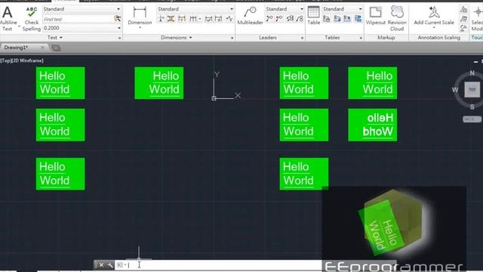This screenshot has width=483, height=272.
Task: Open the annotation Scale List icon
Action: point(463,9)
